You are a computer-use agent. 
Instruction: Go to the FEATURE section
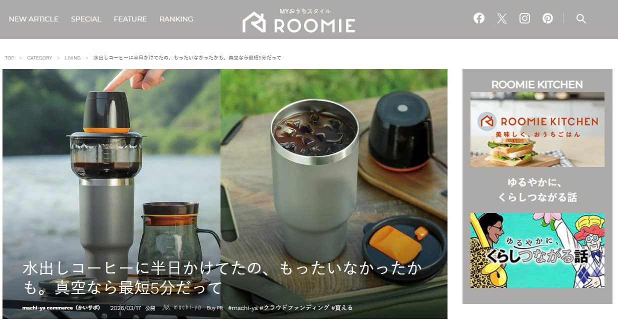pos(130,19)
